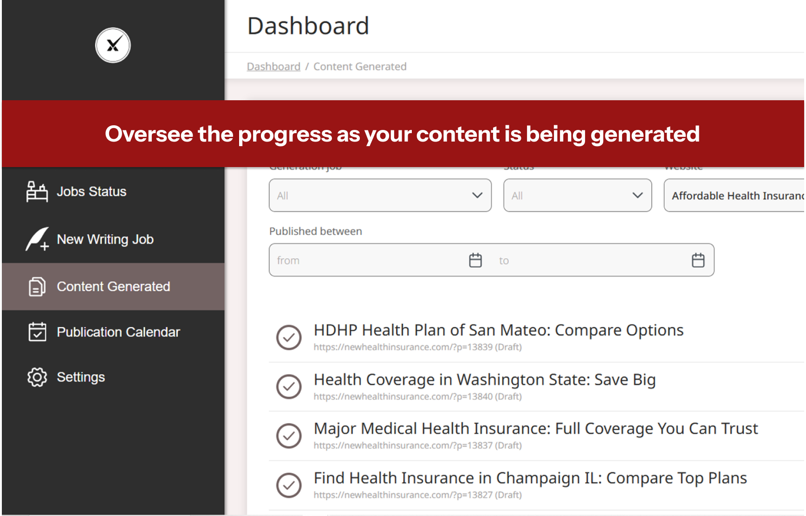Viewport: 806px width, 516px height.
Task: Expand the Generation job dropdown
Action: tap(380, 195)
